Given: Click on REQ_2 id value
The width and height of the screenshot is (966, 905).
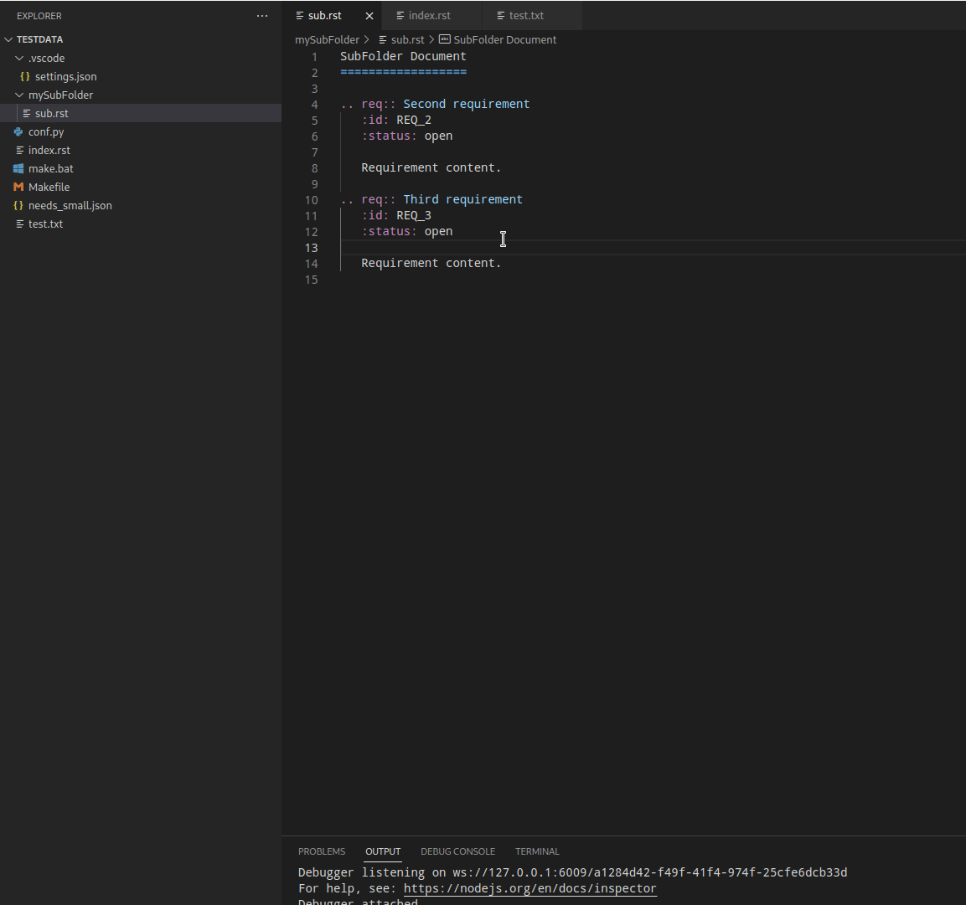Looking at the screenshot, I should coord(414,120).
